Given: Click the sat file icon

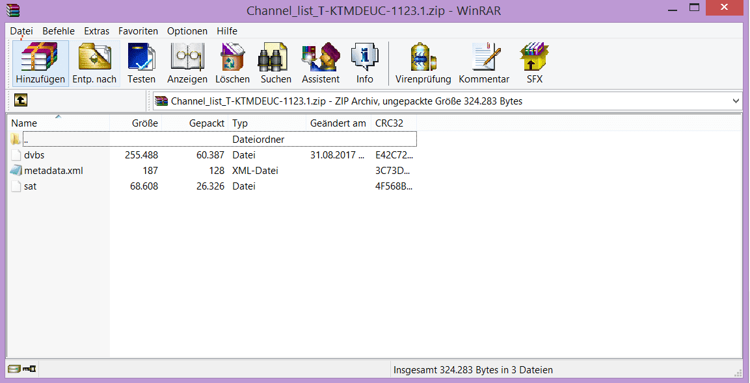Looking at the screenshot, I should tap(16, 186).
